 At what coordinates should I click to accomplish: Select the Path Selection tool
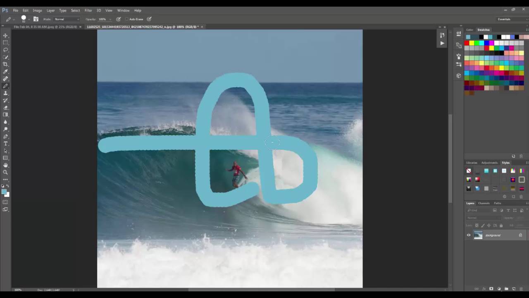[5, 151]
